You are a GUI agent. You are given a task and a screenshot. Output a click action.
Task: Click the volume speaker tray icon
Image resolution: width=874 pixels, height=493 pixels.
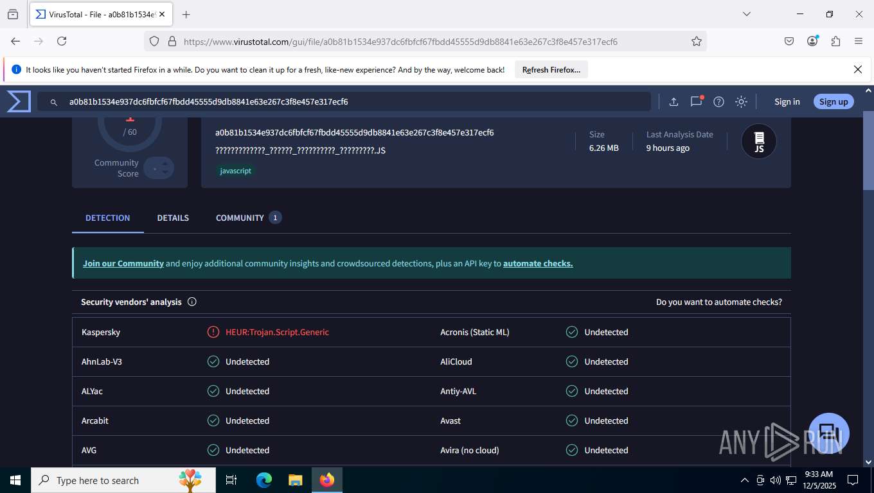point(775,480)
